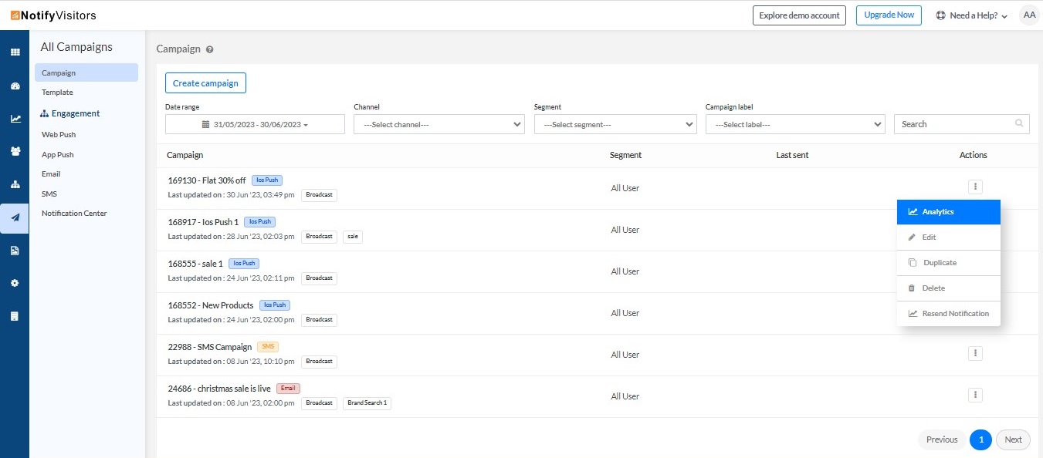
Task: Expand the Select segment dropdown
Action: coord(615,124)
